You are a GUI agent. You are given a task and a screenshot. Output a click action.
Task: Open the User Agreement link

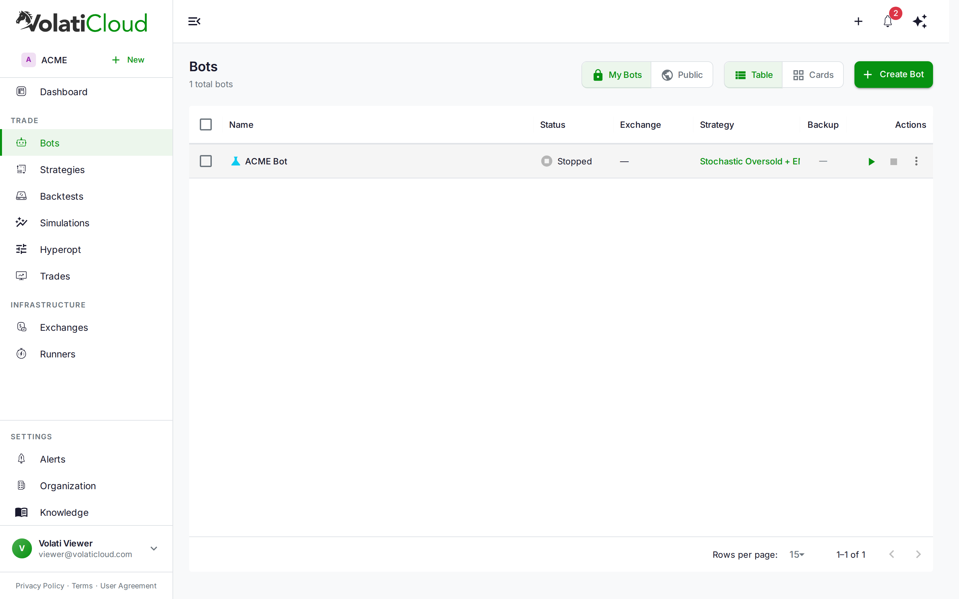pos(129,586)
